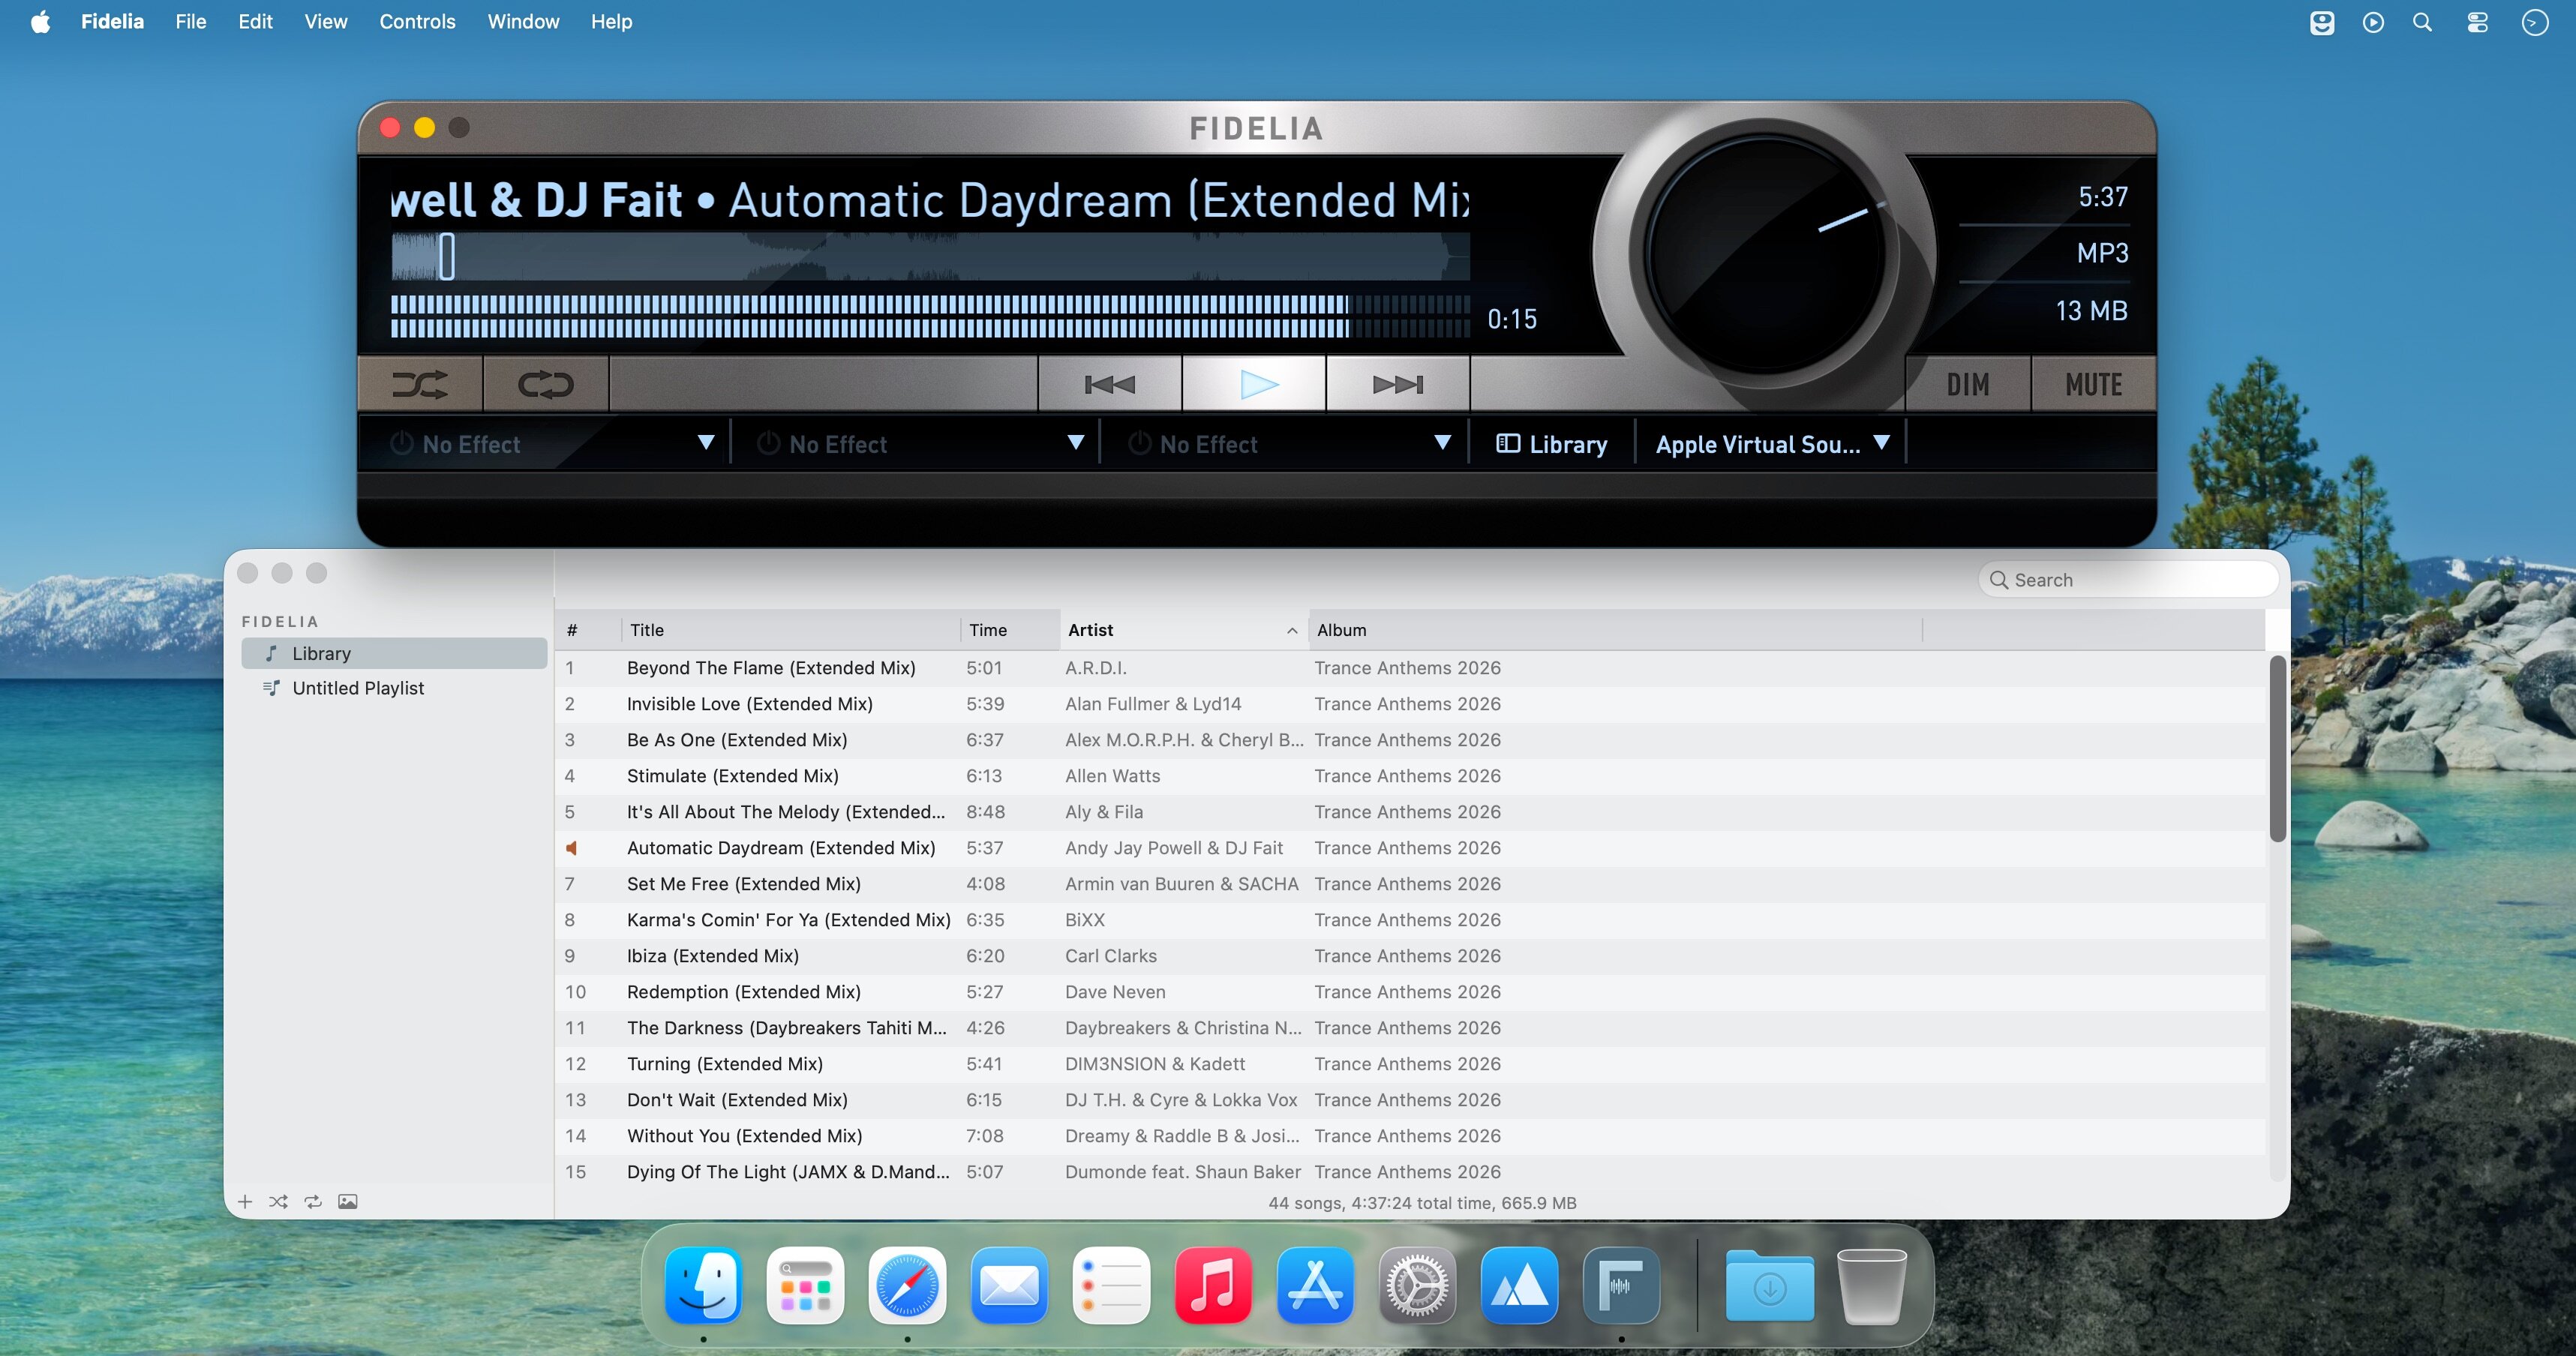The width and height of the screenshot is (2576, 1356).
Task: Click the repeat icon below the sidebar
Action: tap(313, 1202)
